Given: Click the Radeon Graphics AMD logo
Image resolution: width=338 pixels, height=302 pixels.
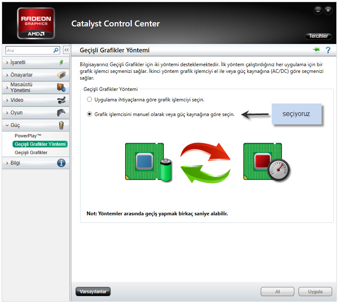Looking at the screenshot, I should (36, 23).
